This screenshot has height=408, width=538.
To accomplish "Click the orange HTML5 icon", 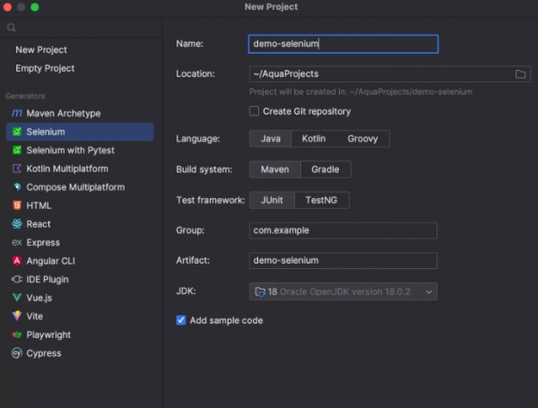I will pyautogui.click(x=17, y=205).
